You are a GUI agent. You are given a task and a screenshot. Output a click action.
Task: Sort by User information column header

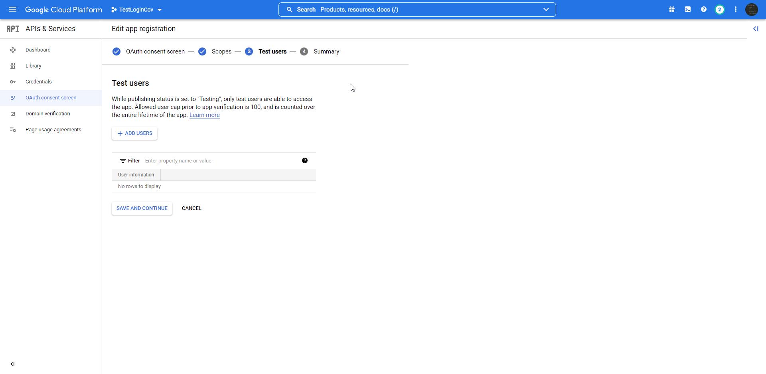136,175
